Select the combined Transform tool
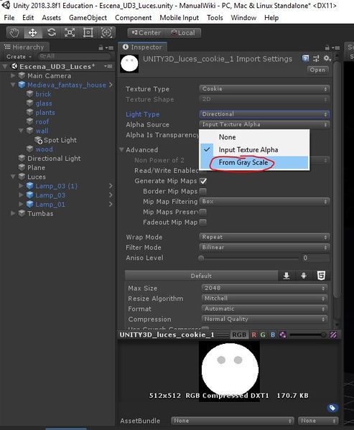The height and width of the screenshot is (430, 354). [106, 33]
